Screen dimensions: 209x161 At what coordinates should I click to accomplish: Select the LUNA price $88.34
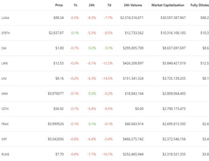59,18
